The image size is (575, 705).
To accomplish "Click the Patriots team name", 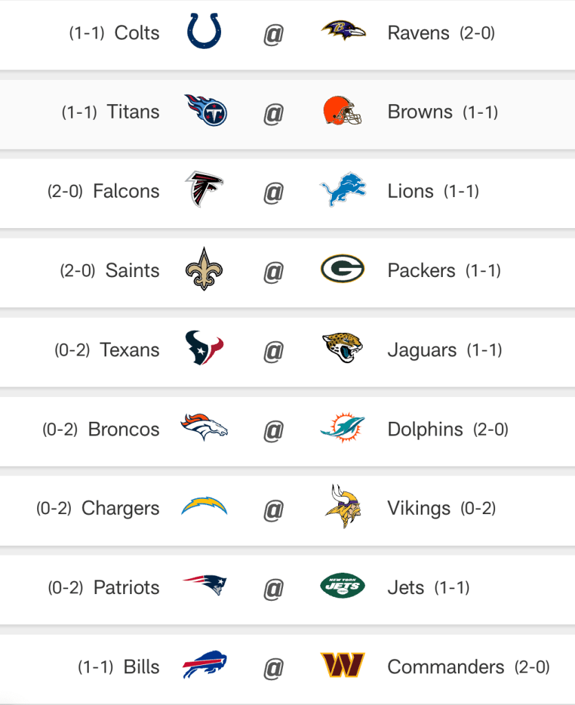I will coord(126,588).
